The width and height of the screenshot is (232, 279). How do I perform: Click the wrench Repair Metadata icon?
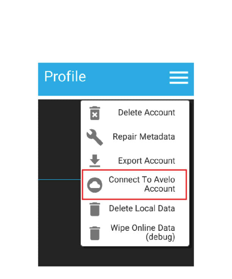click(95, 137)
